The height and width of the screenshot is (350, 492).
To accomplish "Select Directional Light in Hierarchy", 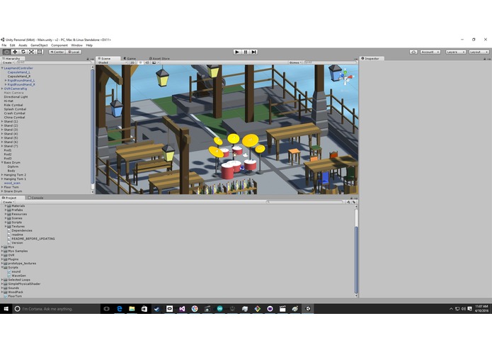I will tap(16, 96).
